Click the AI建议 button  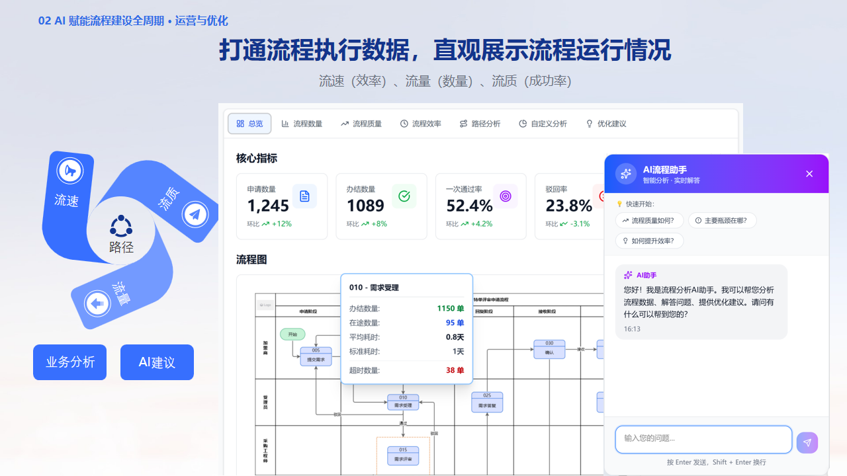tap(157, 362)
